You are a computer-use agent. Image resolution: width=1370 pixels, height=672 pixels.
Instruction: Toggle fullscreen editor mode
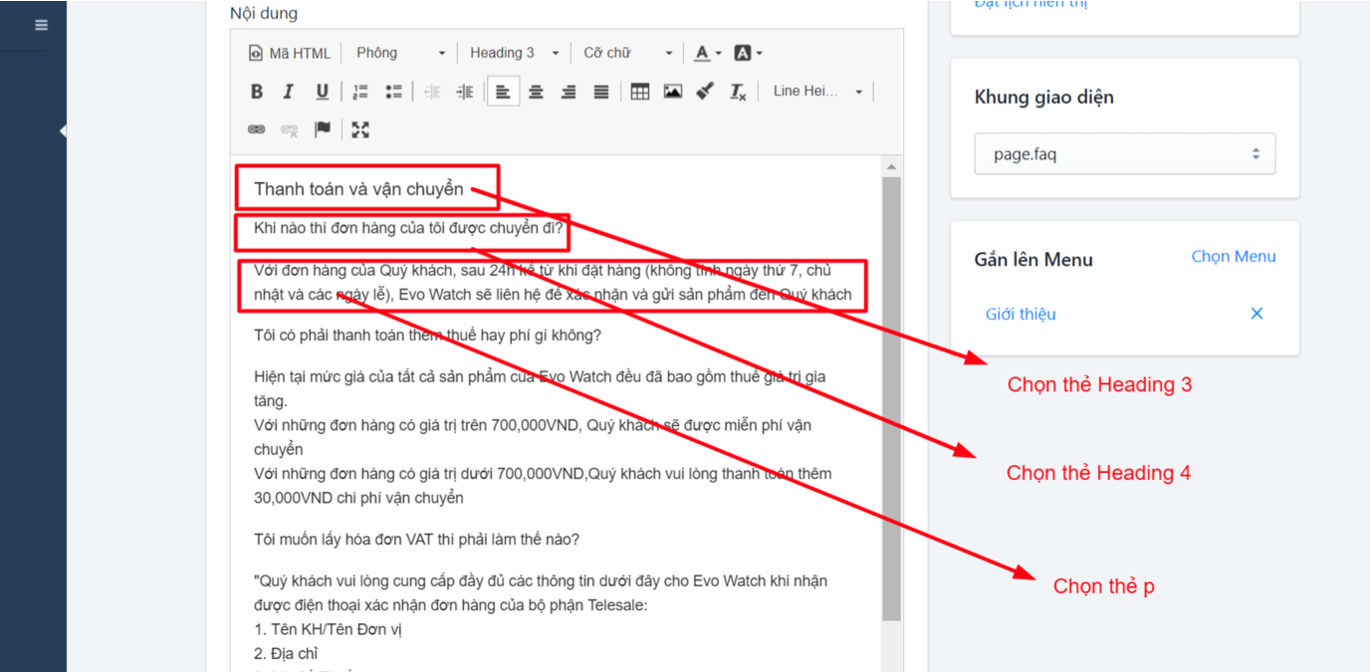tap(360, 129)
